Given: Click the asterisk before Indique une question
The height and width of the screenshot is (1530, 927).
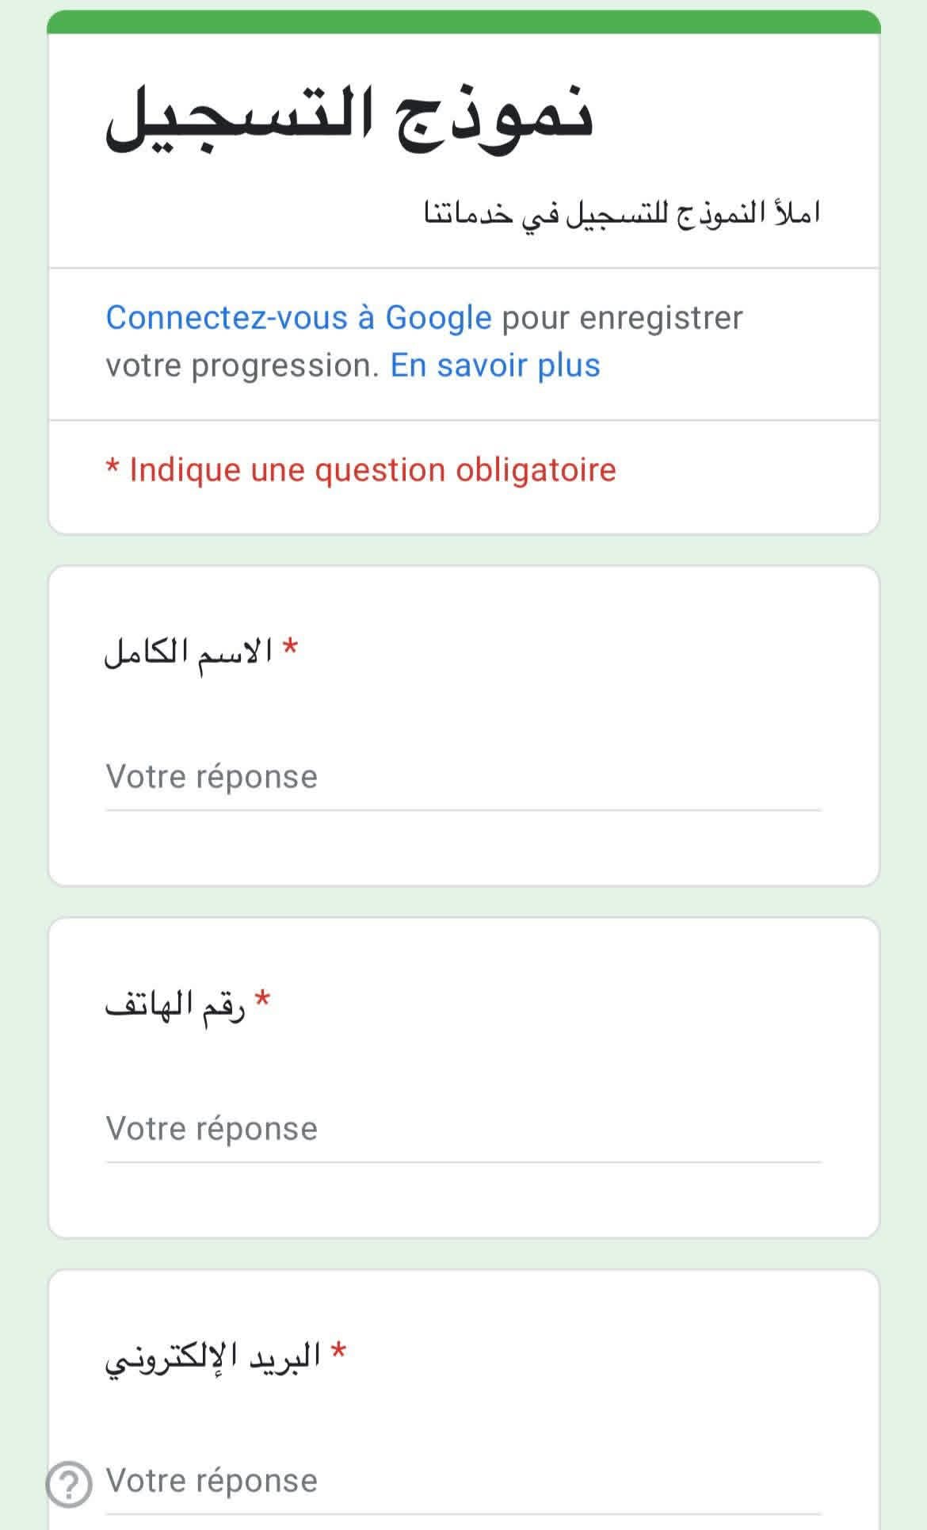Looking at the screenshot, I should [x=113, y=467].
